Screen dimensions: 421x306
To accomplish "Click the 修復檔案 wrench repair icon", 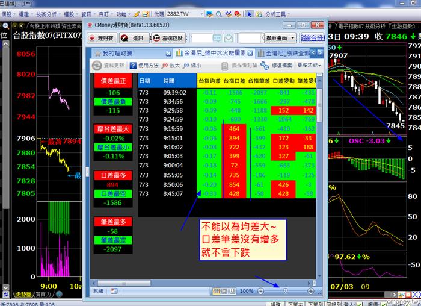I will (x=264, y=66).
